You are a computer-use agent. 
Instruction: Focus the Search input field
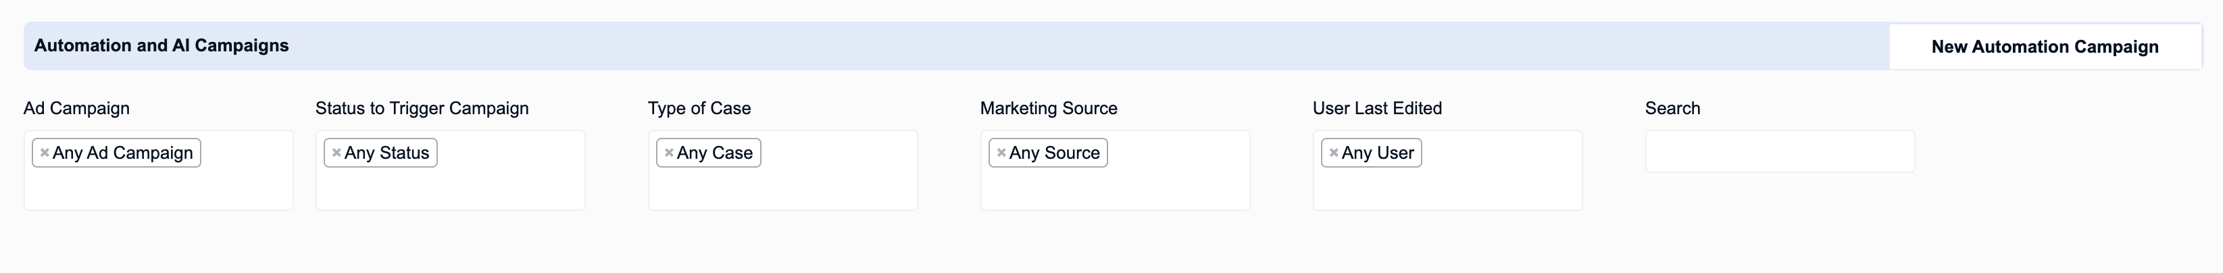(x=1780, y=151)
